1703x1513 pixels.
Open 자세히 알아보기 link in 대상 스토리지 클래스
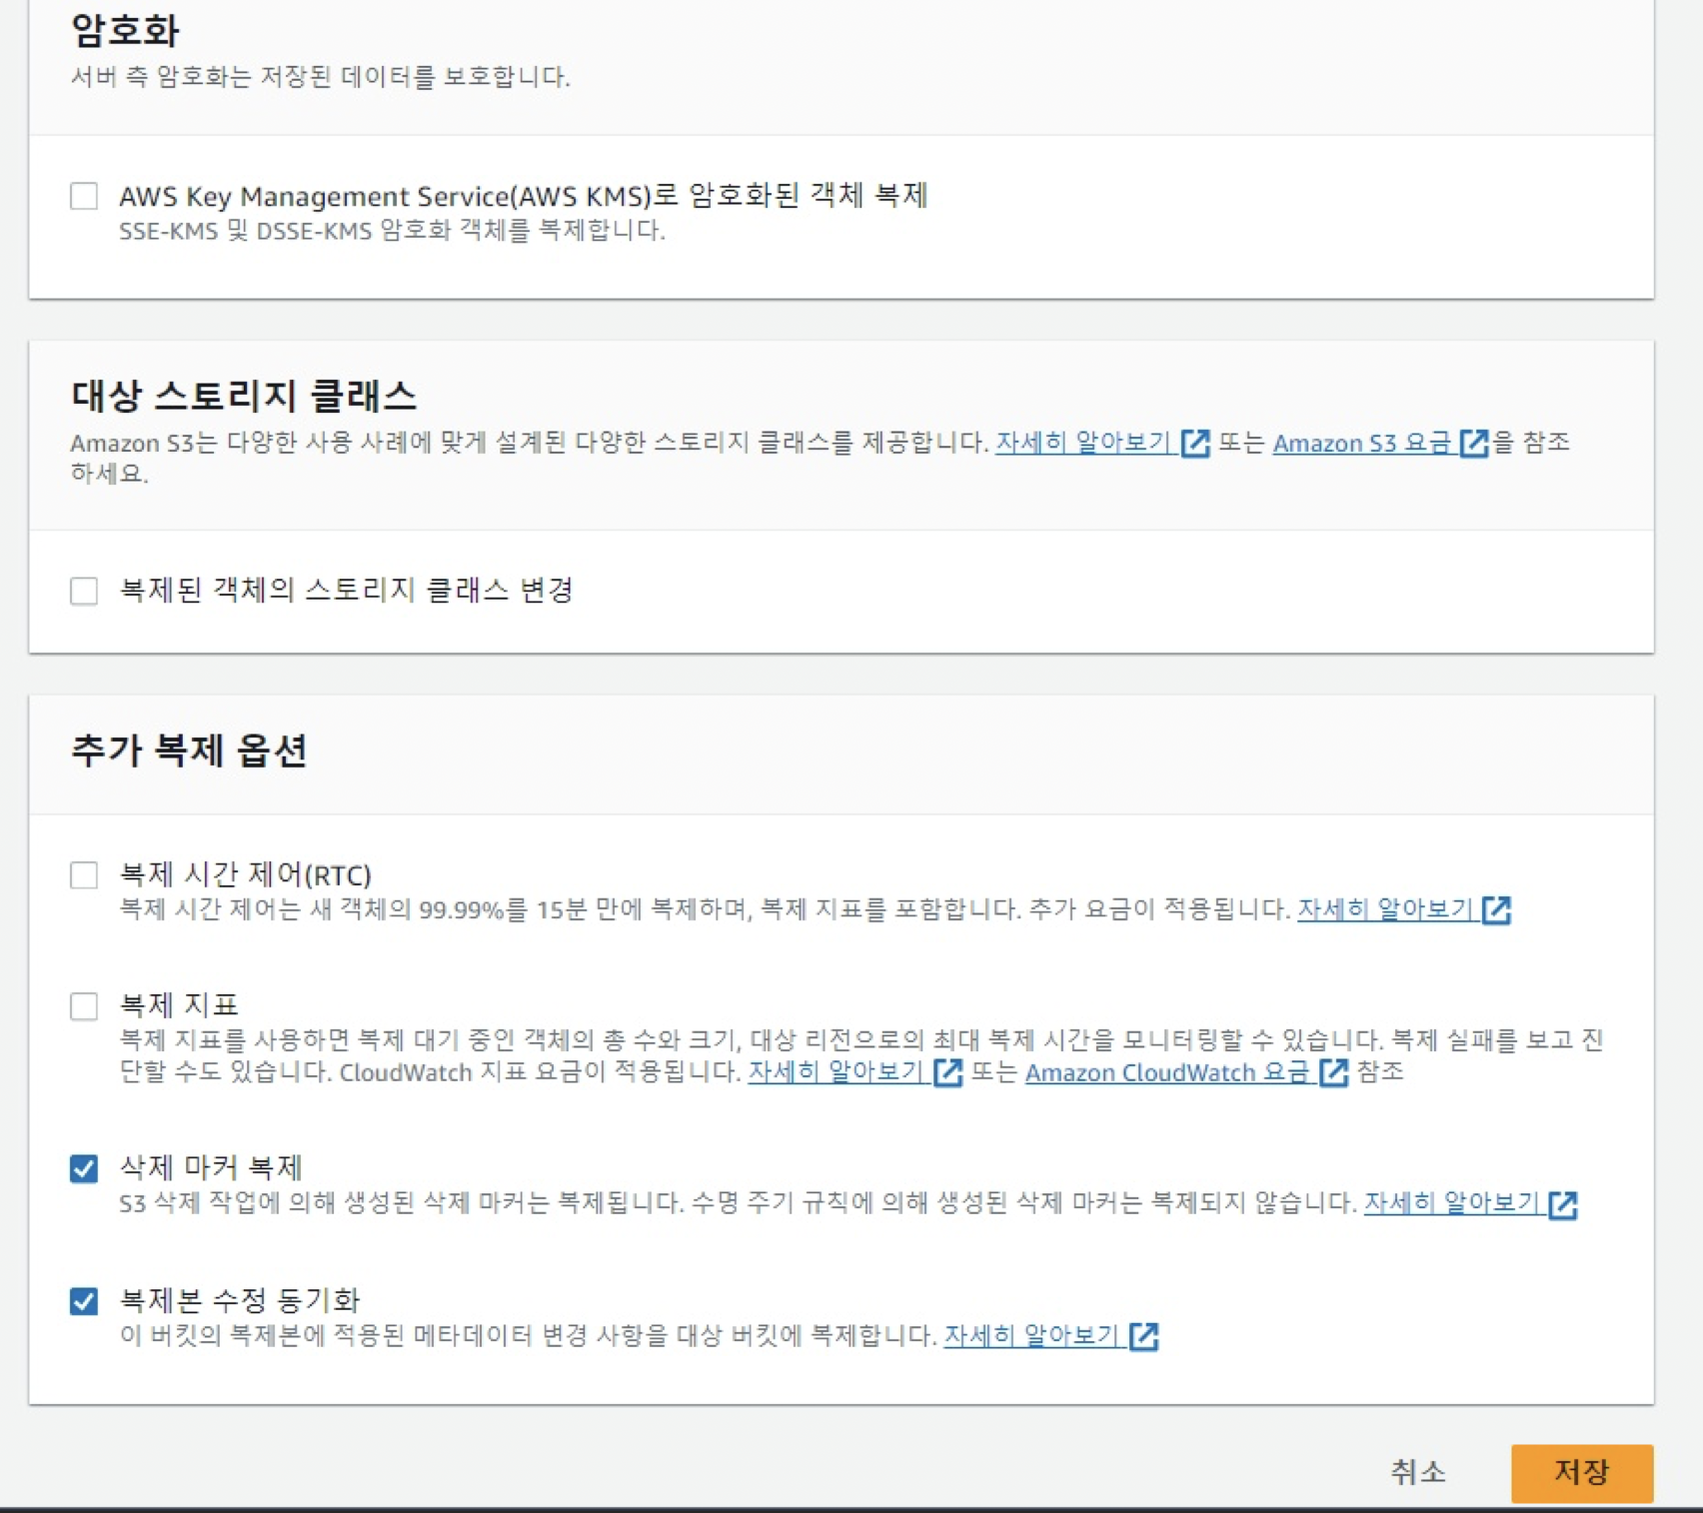click(x=1082, y=442)
